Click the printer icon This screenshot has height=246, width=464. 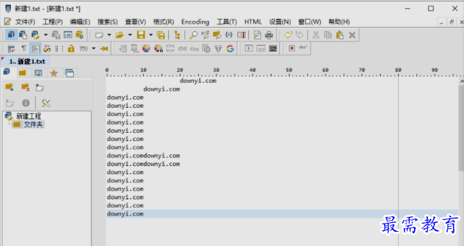[x=269, y=35]
